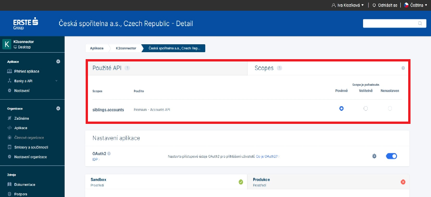Open Aplikace under Organizace section
The height and width of the screenshot is (197, 431).
pyautogui.click(x=20, y=128)
